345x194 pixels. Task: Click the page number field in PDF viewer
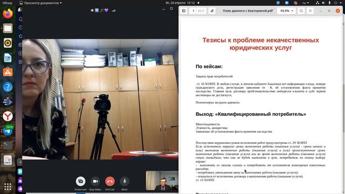[194, 11]
